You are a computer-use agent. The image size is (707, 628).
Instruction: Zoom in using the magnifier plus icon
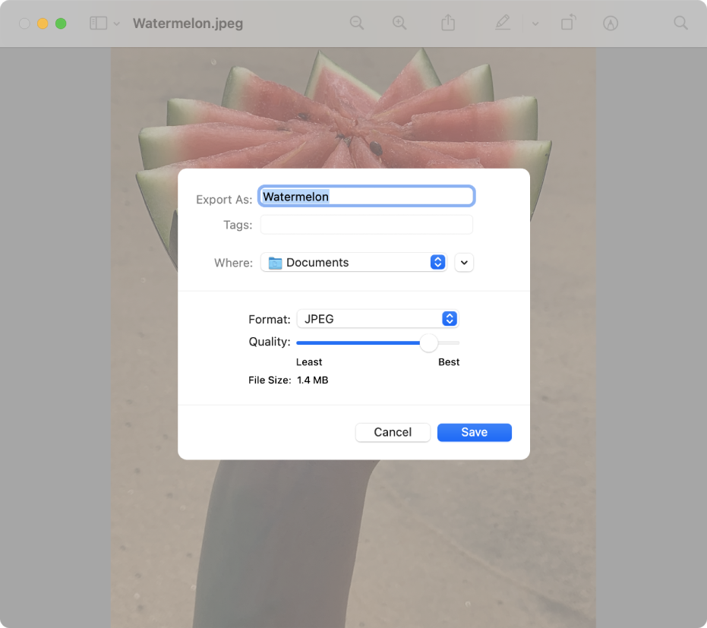pos(400,23)
